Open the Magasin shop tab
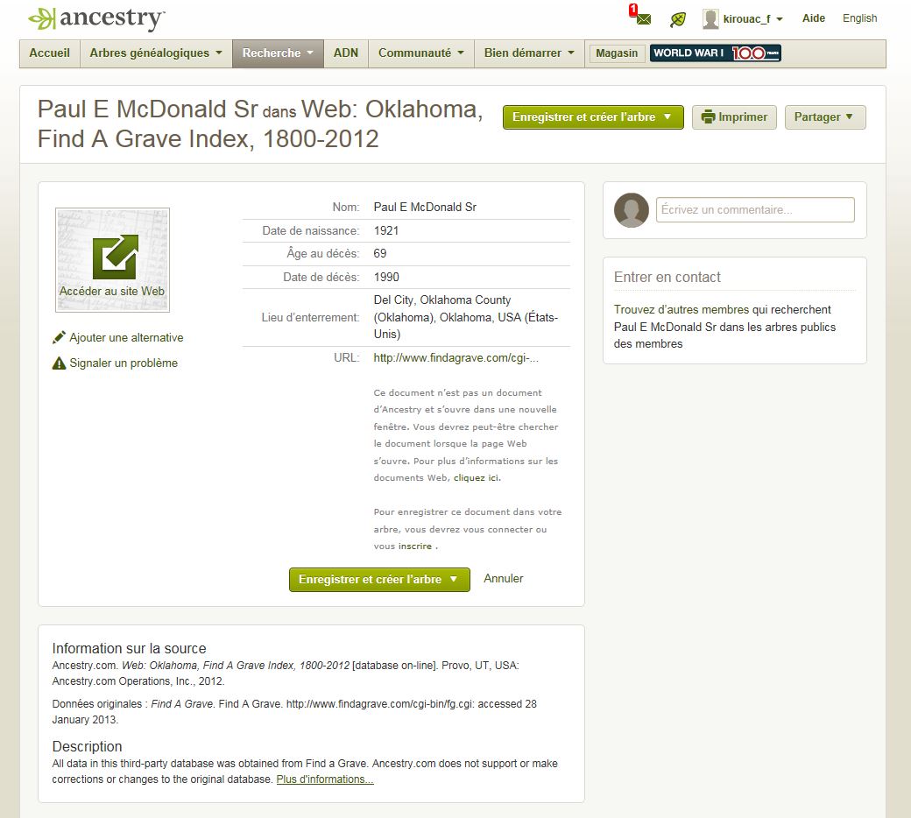This screenshot has height=818, width=911. pyautogui.click(x=617, y=53)
